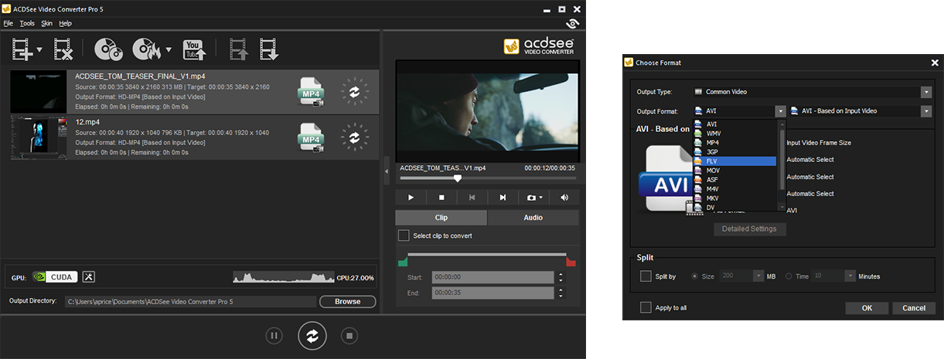Click the Browse button

[347, 301]
